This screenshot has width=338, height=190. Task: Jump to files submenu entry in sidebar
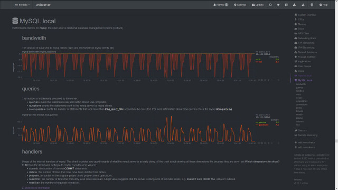[x=297, y=125]
